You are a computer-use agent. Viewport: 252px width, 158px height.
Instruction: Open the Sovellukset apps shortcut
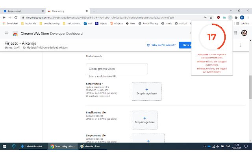point(10,23)
